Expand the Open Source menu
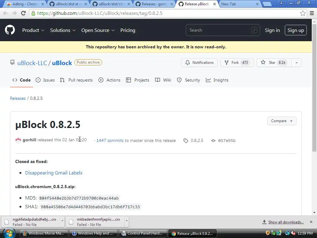 98,30
